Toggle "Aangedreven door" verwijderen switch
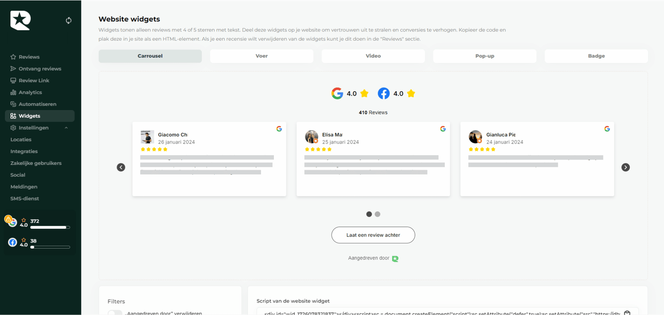The height and width of the screenshot is (315, 664). (115, 313)
